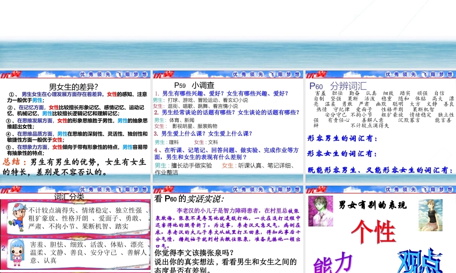Click the line 形容男生的词汇有:
Screen dimensions: 456x273
pyautogui.click(x=342, y=138)
